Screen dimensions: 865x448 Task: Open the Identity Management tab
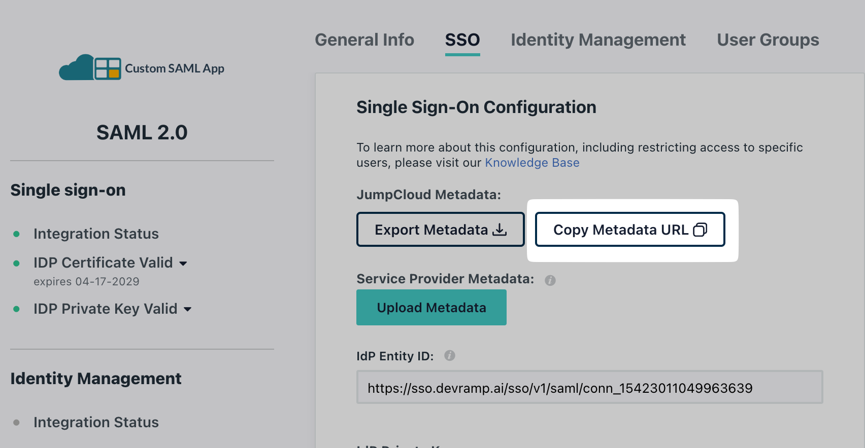coord(598,40)
